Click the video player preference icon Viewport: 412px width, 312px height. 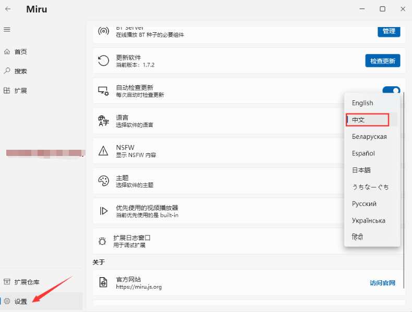tap(103, 211)
